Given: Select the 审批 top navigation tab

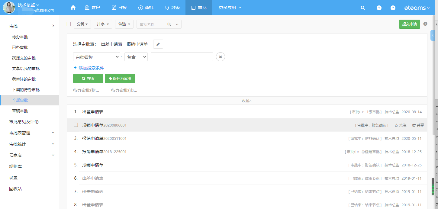Looking at the screenshot, I should point(199,8).
